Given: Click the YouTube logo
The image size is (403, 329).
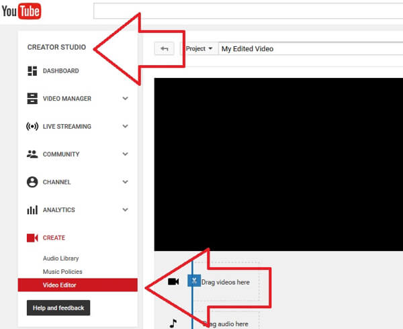Looking at the screenshot, I should tap(21, 11).
